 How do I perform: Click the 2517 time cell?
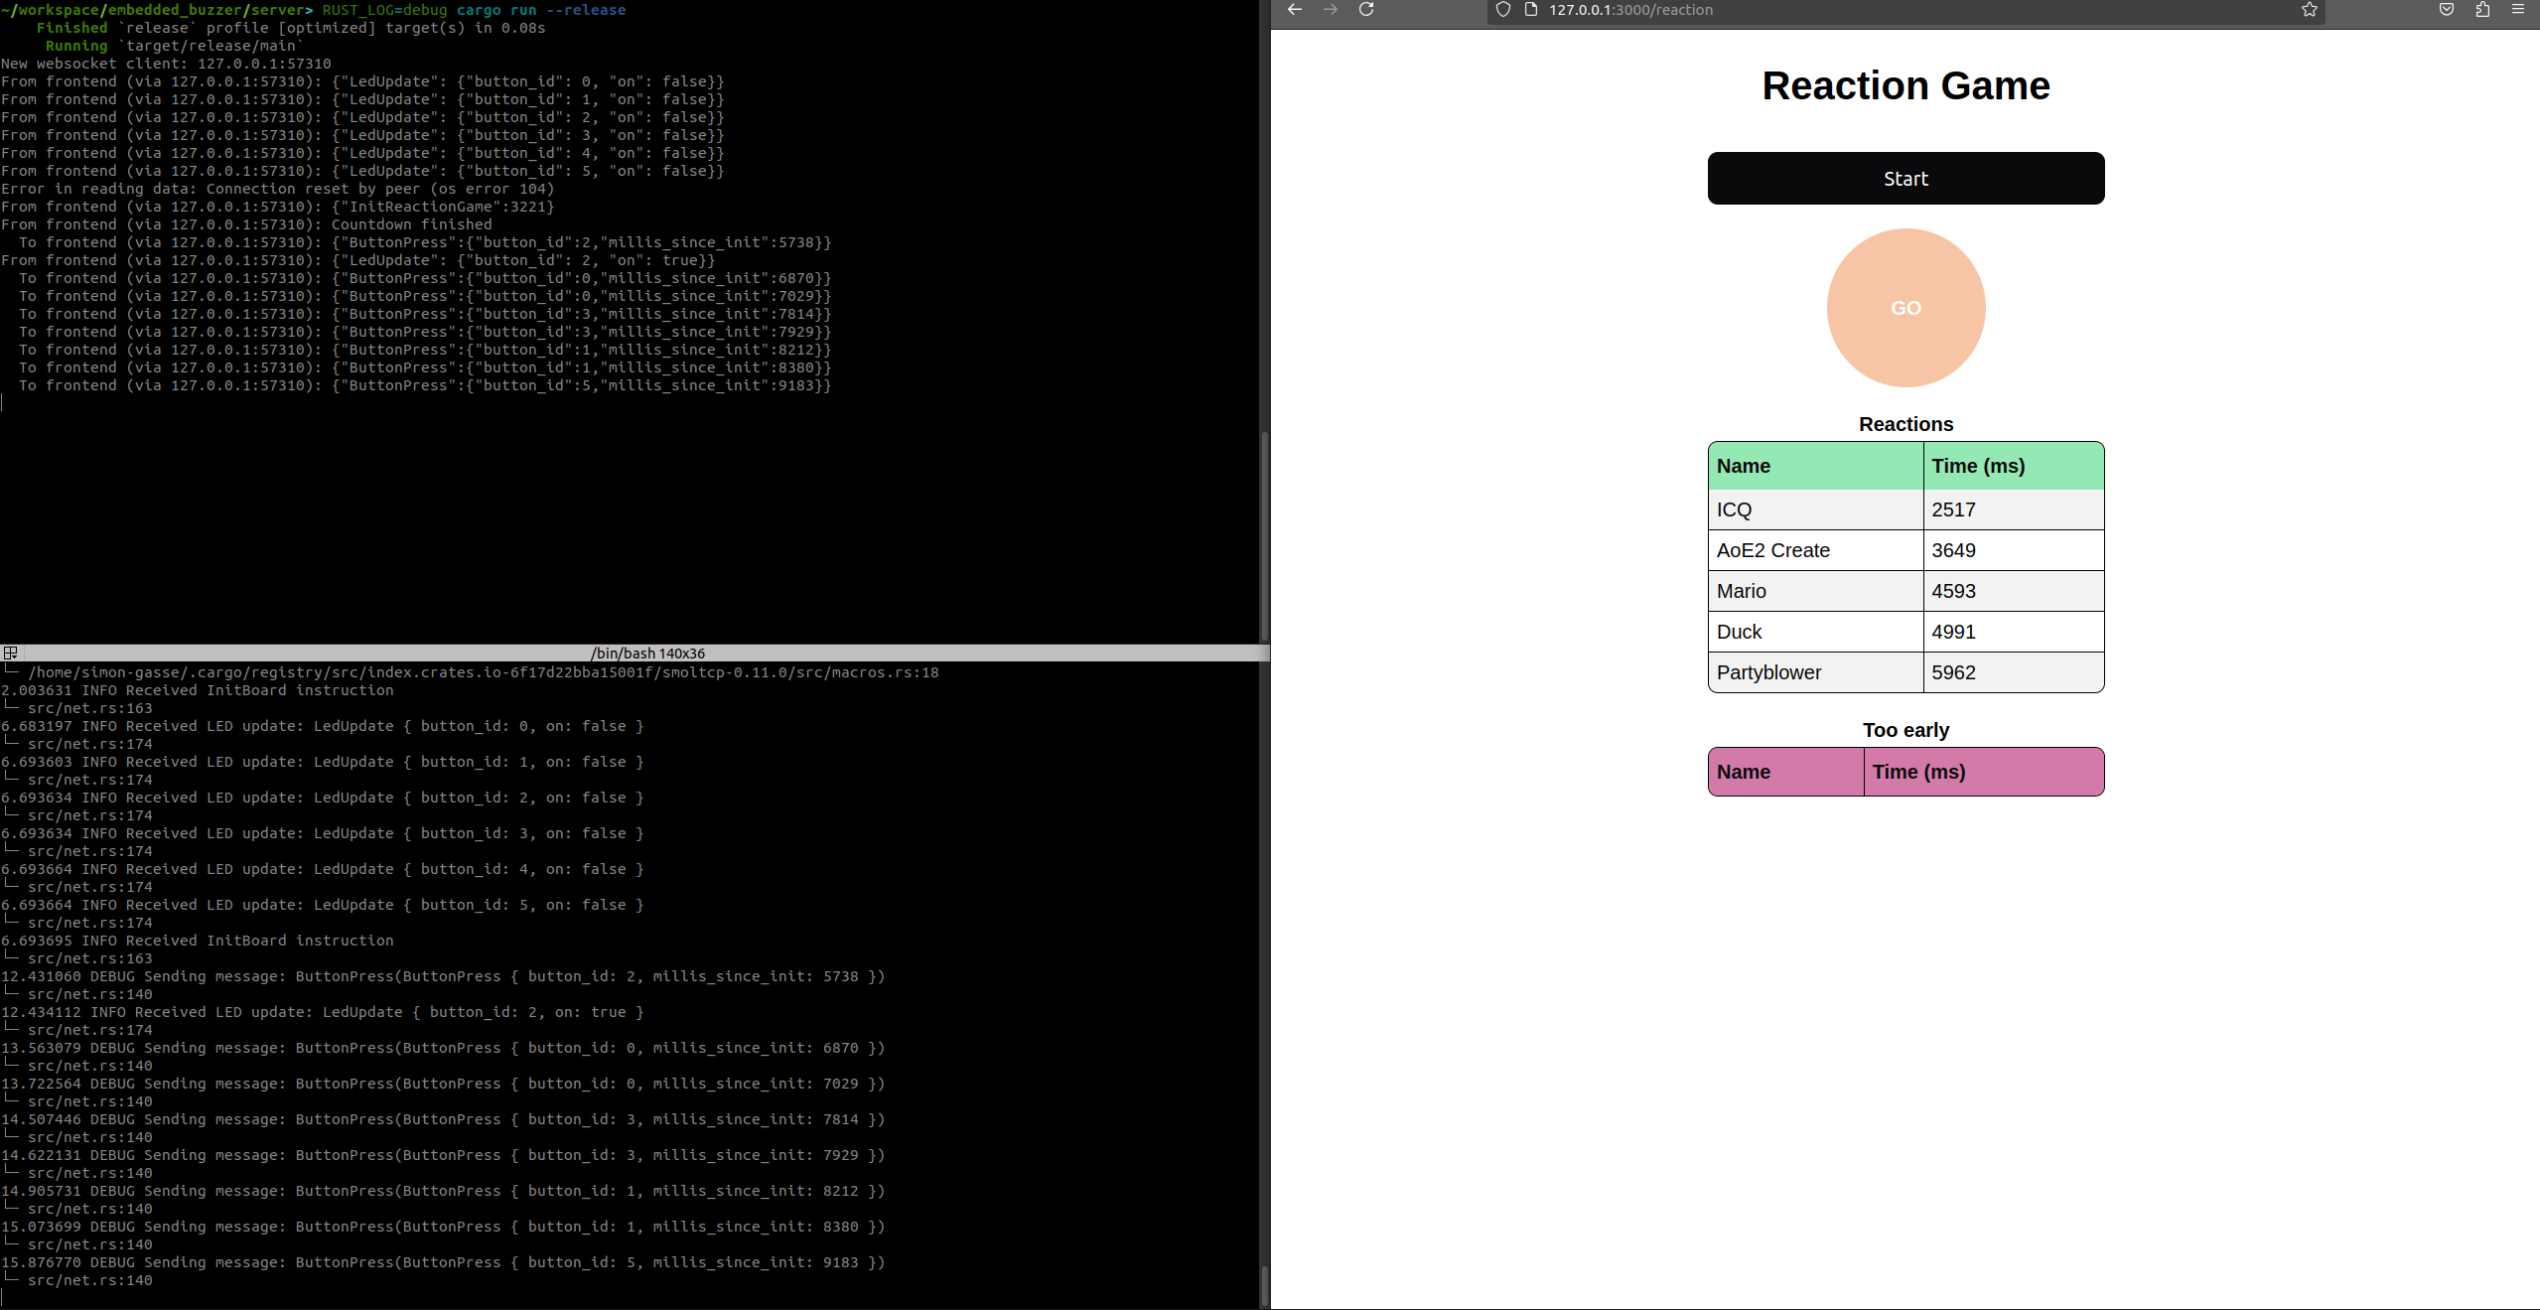2013,509
